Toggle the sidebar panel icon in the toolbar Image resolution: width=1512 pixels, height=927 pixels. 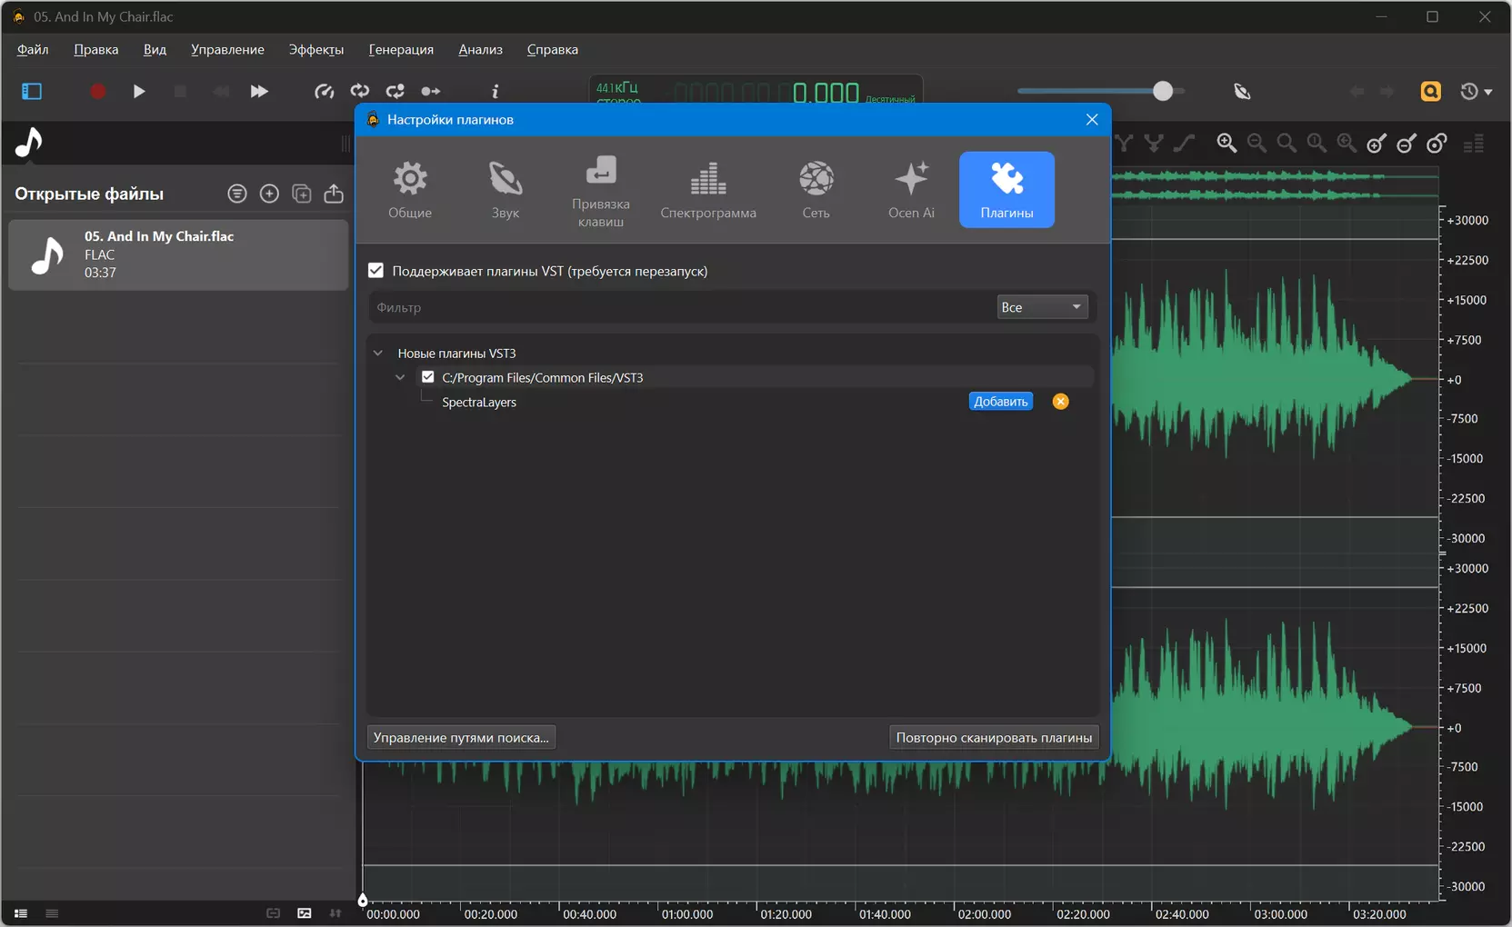(32, 91)
